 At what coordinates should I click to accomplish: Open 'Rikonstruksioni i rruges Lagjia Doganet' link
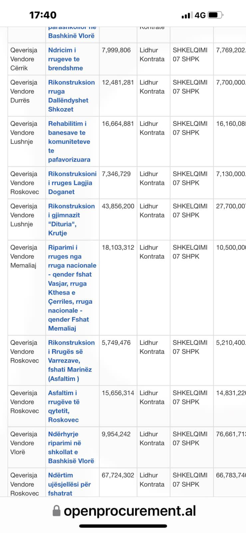click(72, 183)
